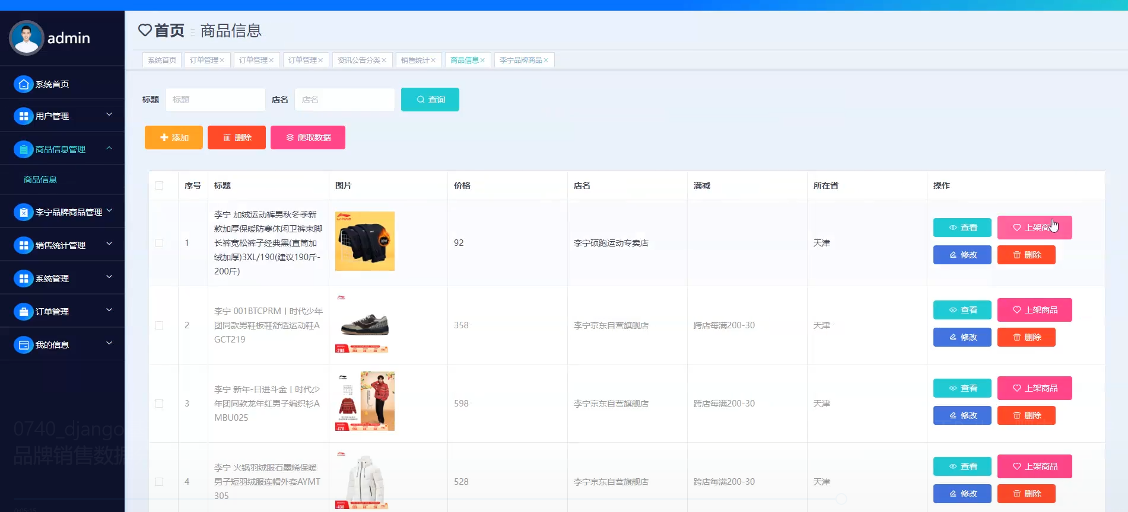Open the white down jacket thumbnail
Viewport: 1128px width, 512px height.
(x=365, y=479)
